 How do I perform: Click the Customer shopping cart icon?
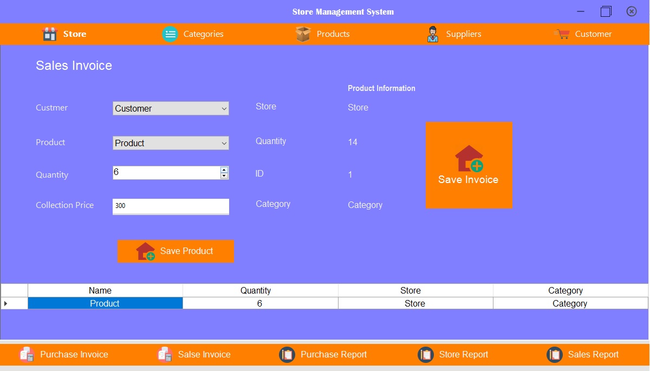(x=562, y=34)
